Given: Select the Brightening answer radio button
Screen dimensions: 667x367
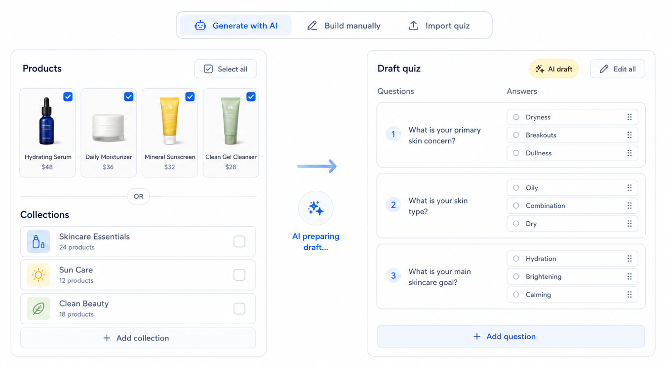Looking at the screenshot, I should click(516, 276).
